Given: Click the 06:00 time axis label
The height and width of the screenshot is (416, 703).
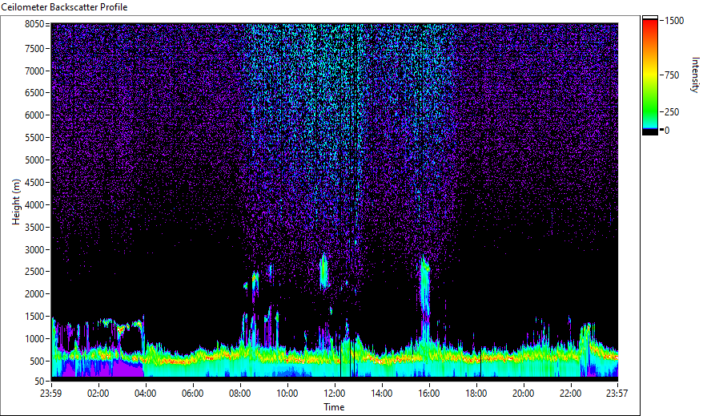Looking at the screenshot, I should 193,394.
